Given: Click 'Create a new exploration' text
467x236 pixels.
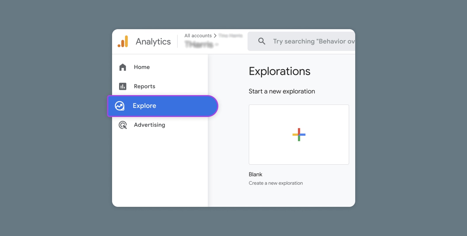Looking at the screenshot, I should (276, 183).
